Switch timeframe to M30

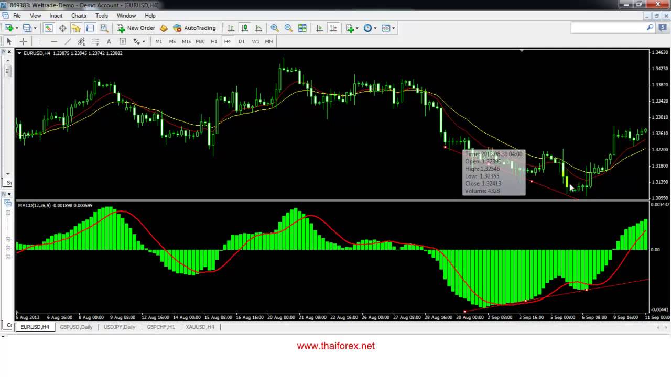(x=200, y=41)
